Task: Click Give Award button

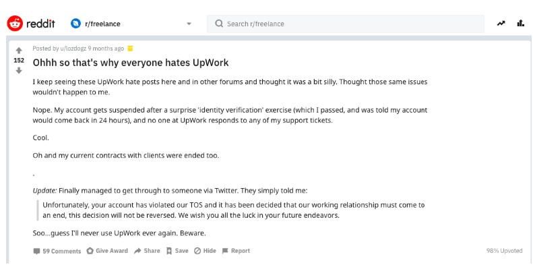Action: point(107,251)
